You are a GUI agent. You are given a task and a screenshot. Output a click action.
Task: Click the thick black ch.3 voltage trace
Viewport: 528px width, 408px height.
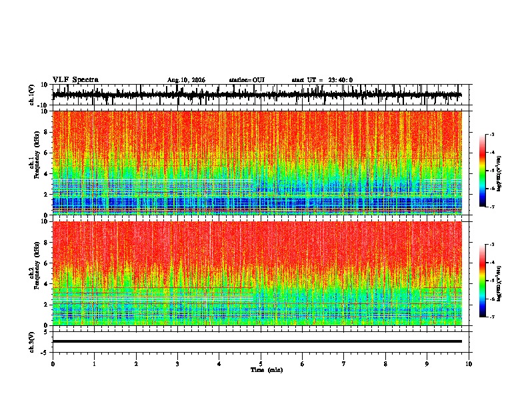tap(257, 341)
